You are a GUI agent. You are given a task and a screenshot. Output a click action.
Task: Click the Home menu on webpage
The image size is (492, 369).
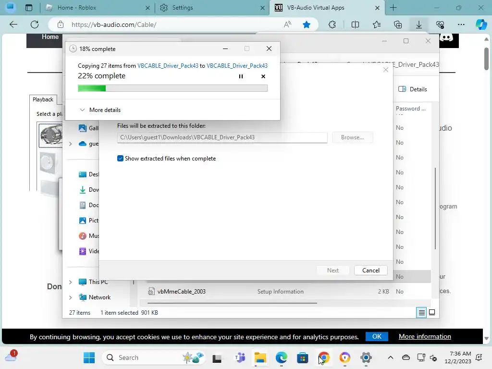point(50,37)
